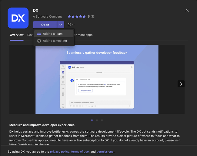This screenshot has height=156, width=197.
Task: Open the privacy policy link
Action: point(60,152)
